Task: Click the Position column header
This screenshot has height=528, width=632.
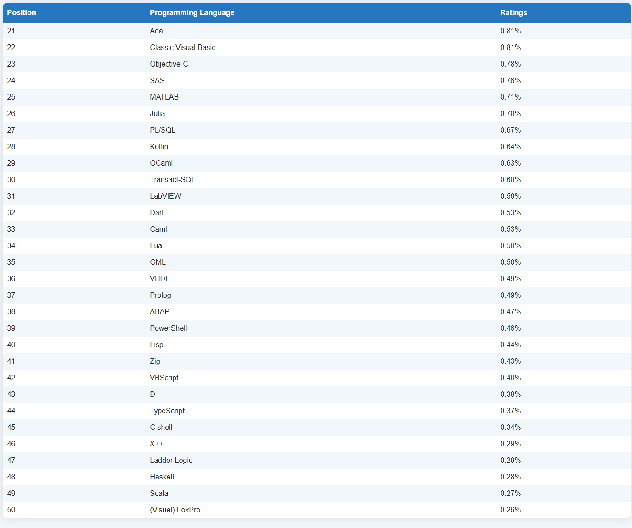Action: [x=22, y=12]
